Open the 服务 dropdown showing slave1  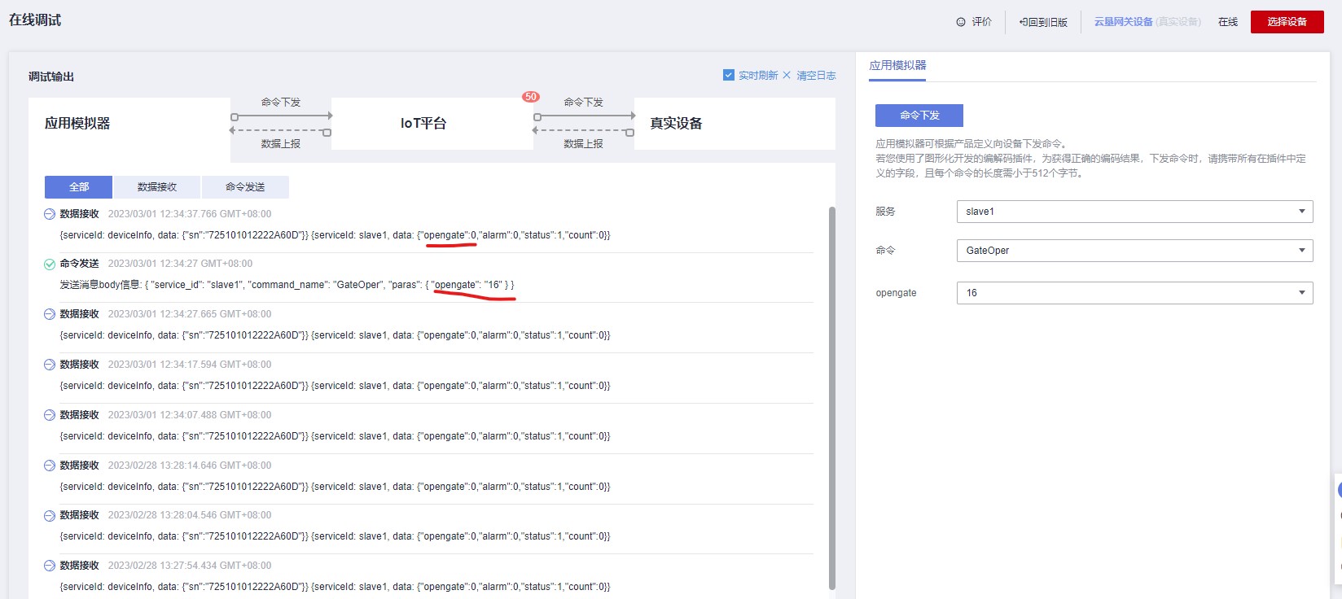pos(1134,212)
